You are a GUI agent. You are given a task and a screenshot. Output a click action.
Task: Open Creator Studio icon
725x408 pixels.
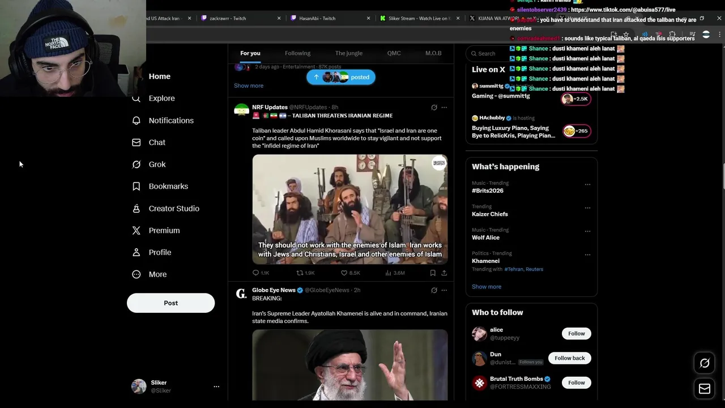(136, 209)
